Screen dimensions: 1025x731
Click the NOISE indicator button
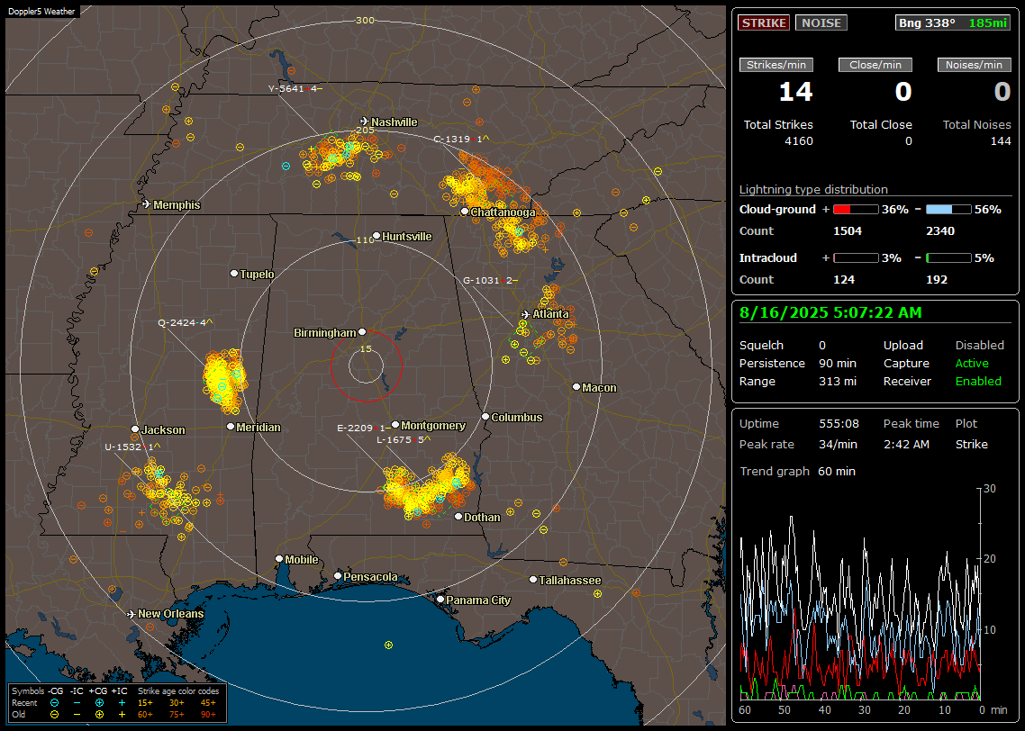pyautogui.click(x=821, y=23)
